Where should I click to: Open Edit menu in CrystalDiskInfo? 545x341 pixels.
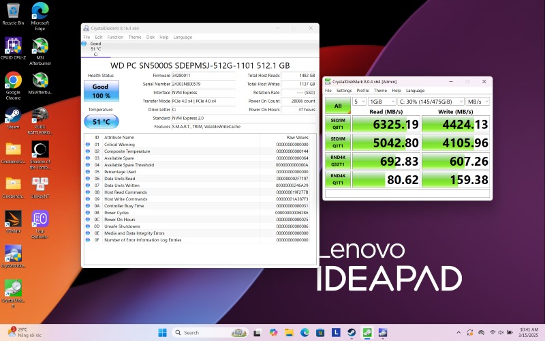click(x=99, y=38)
